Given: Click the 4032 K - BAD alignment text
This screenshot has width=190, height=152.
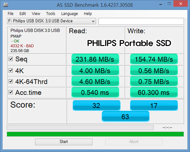Looking at the screenshot, I should (22, 46).
